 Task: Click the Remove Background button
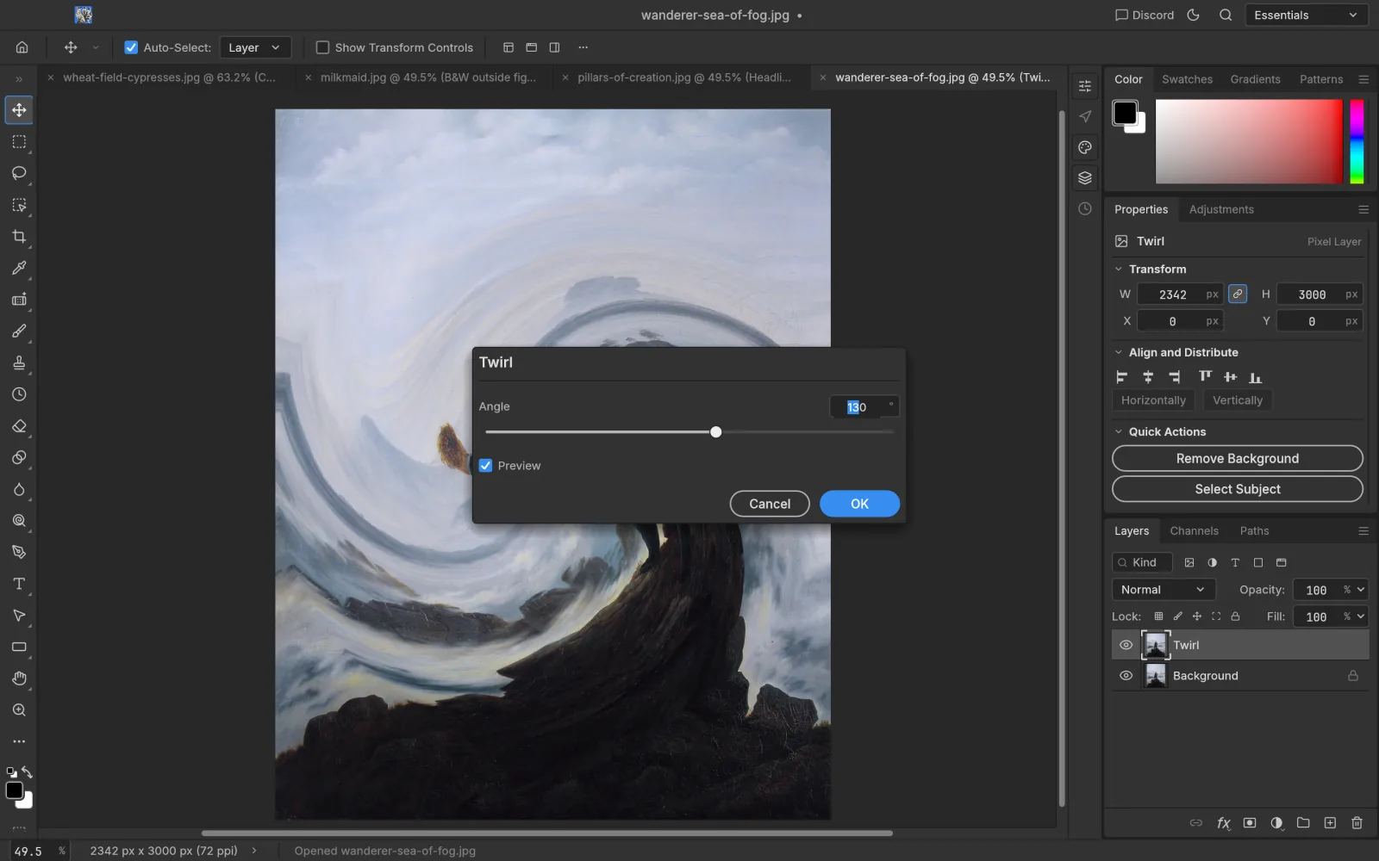pyautogui.click(x=1238, y=458)
